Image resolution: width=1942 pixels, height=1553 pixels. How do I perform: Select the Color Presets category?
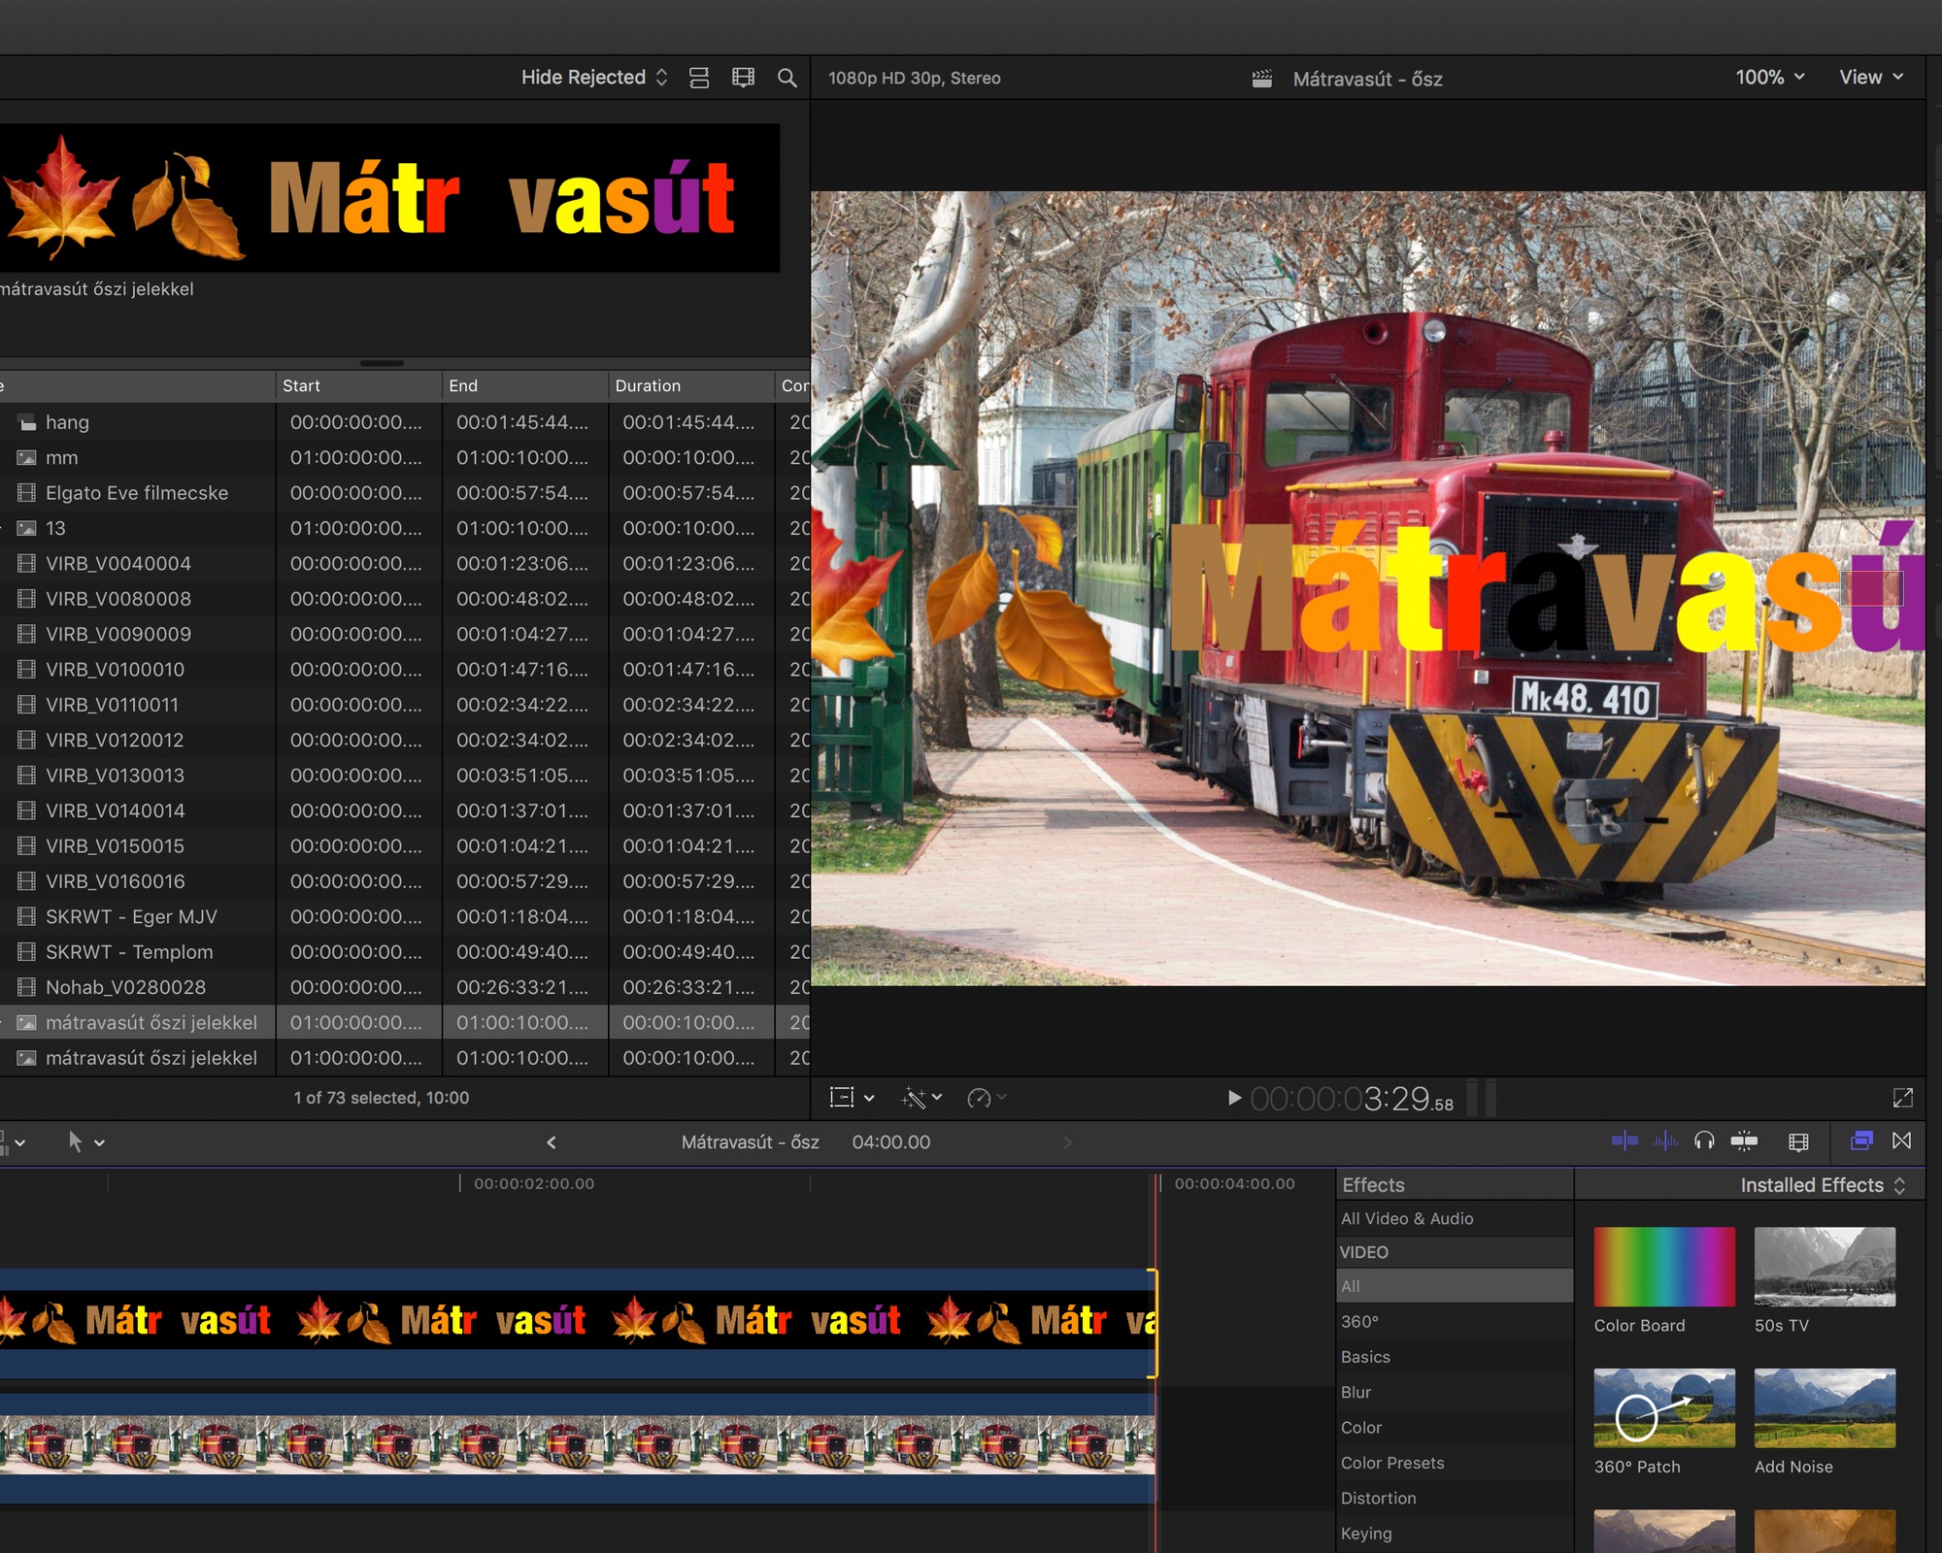point(1391,1463)
